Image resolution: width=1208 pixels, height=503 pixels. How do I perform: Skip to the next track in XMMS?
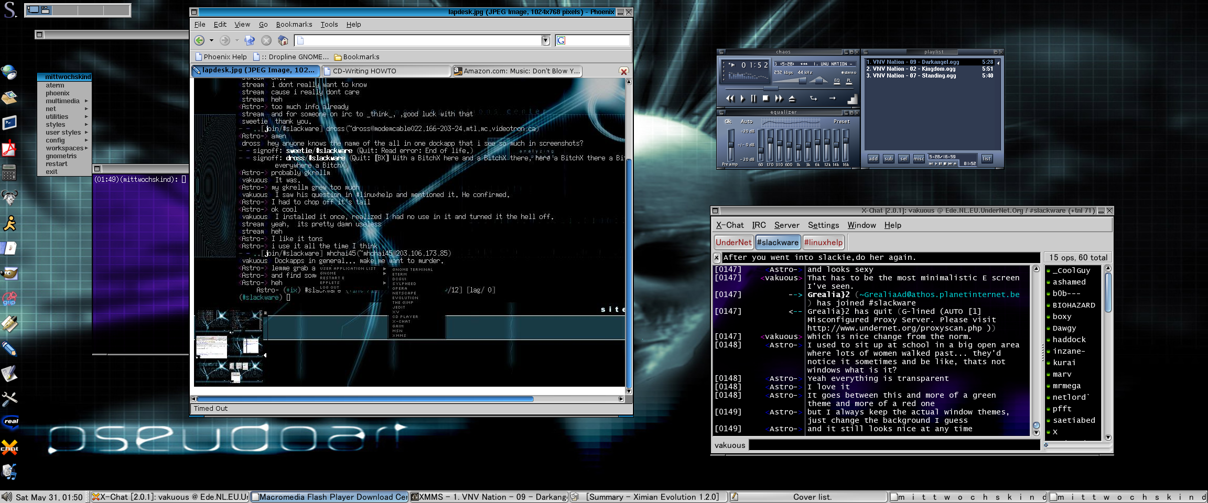[778, 99]
